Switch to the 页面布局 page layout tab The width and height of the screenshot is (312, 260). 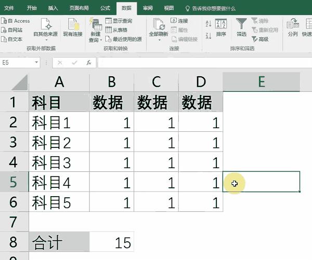79,8
